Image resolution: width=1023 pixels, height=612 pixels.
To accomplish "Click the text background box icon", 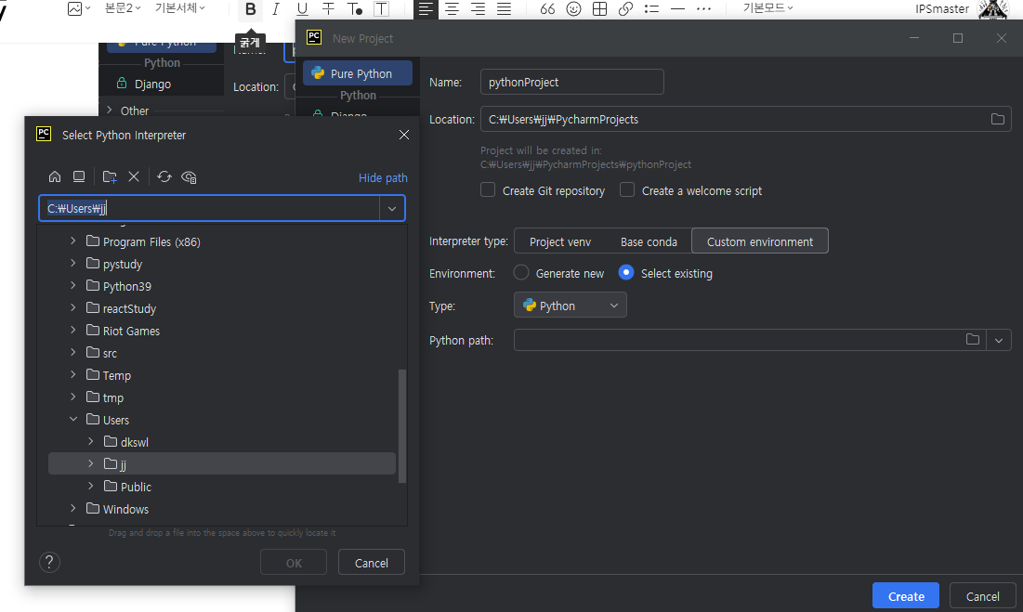I will pos(381,9).
